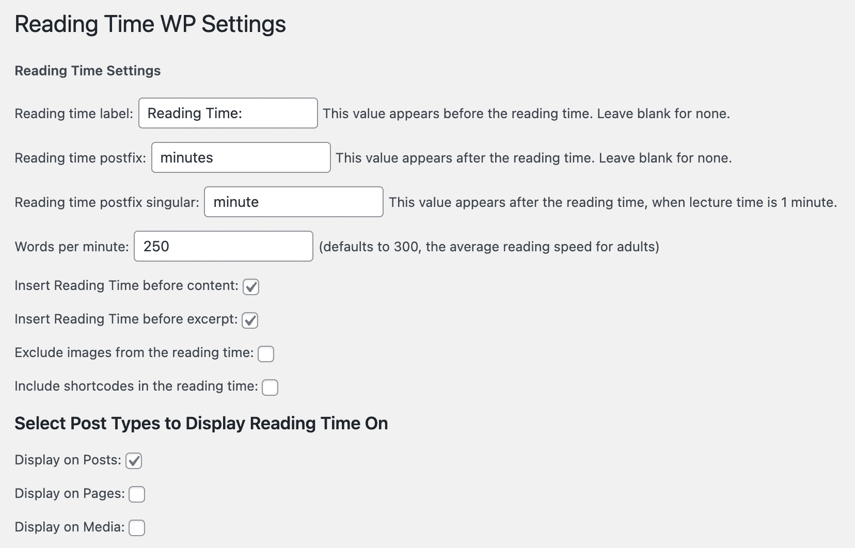Enable the Display on Pages checkbox
The width and height of the screenshot is (855, 548).
pyautogui.click(x=137, y=494)
